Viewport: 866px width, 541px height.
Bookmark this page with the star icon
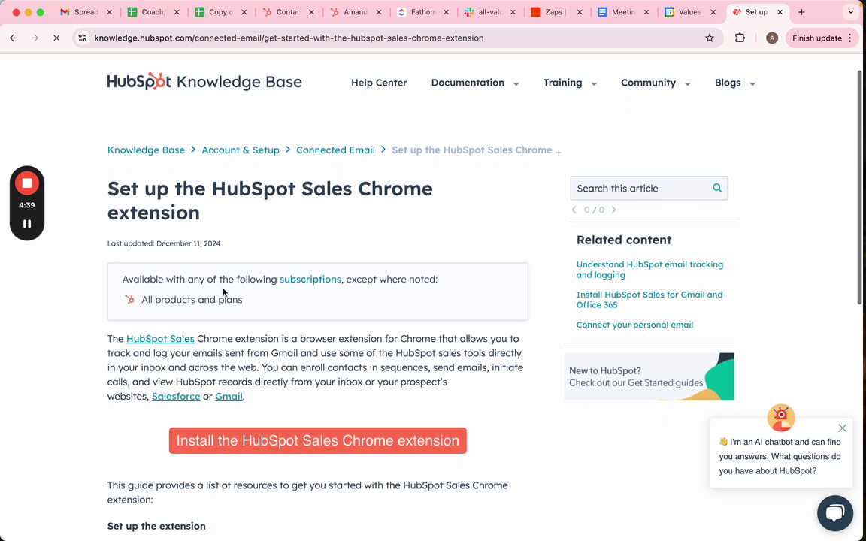710,38
